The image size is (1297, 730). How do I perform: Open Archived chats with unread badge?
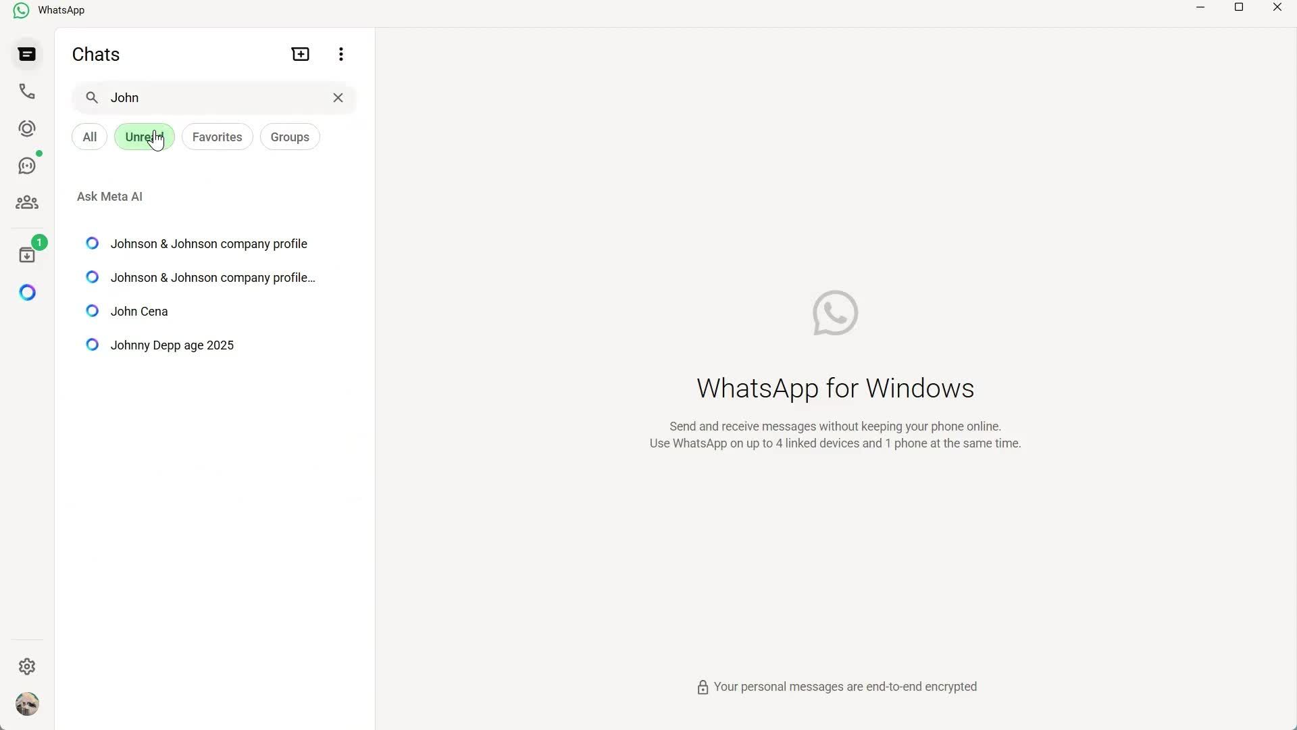(27, 253)
